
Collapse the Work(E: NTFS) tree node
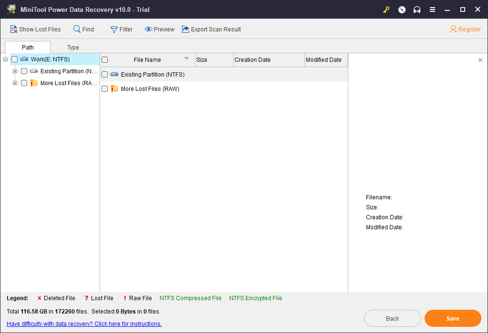[5, 59]
